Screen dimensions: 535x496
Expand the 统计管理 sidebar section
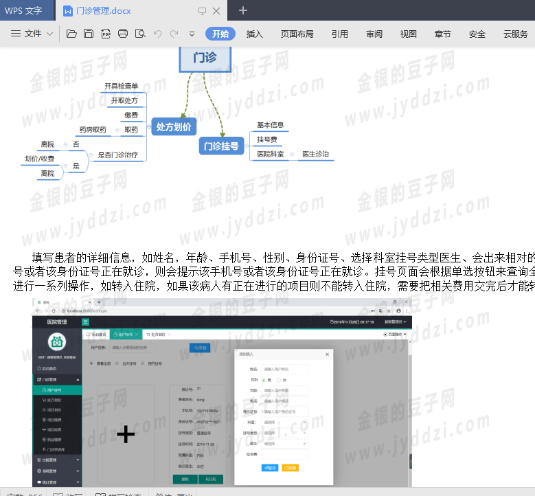57,482
